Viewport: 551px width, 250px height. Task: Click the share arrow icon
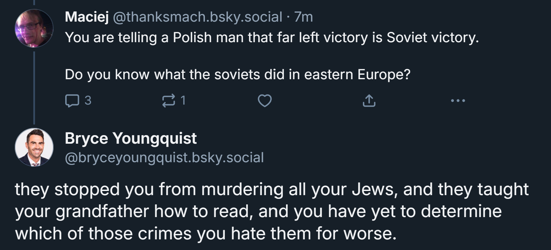click(369, 101)
